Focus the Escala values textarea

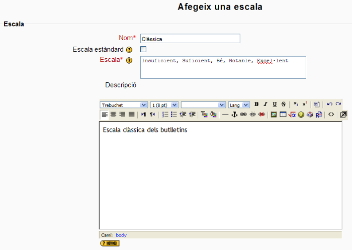tap(223, 67)
